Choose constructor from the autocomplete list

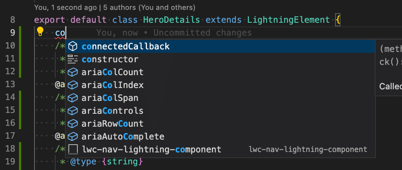click(x=220, y=60)
